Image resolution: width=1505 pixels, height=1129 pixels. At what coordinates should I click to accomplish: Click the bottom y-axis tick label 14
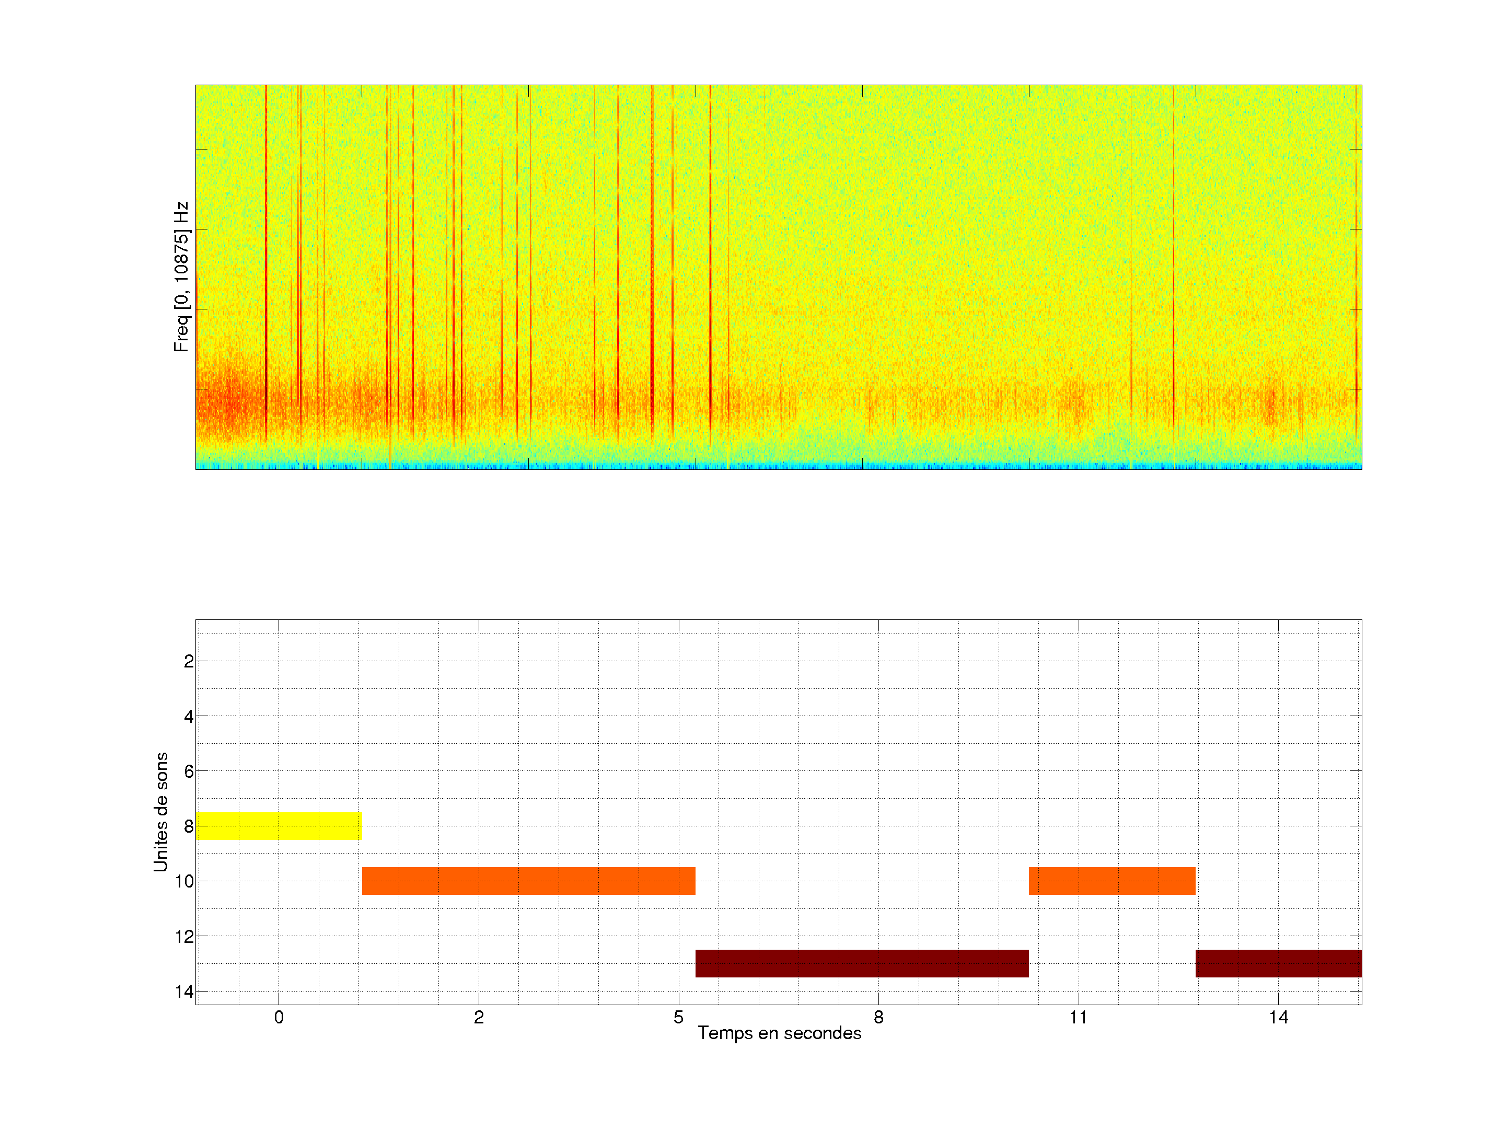(184, 992)
